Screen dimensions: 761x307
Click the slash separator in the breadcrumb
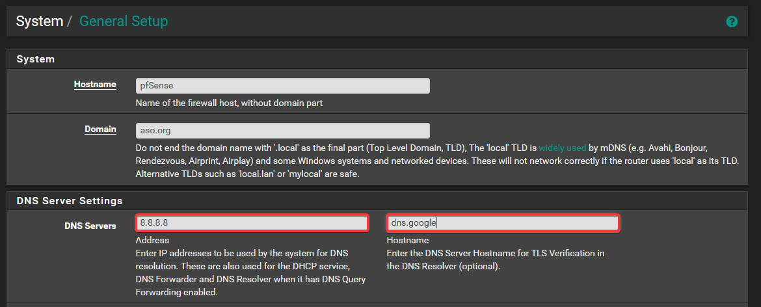tap(70, 21)
